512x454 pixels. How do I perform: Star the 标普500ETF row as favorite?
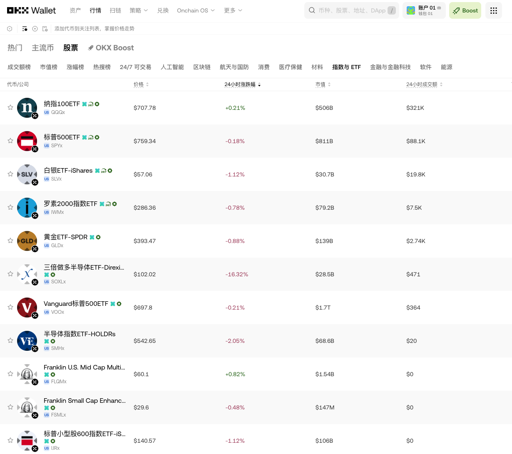click(x=10, y=141)
